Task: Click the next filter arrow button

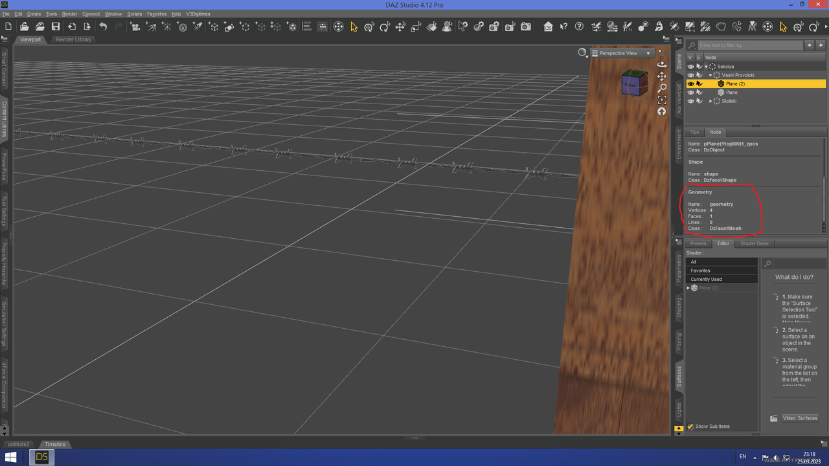Action: pyautogui.click(x=821, y=45)
